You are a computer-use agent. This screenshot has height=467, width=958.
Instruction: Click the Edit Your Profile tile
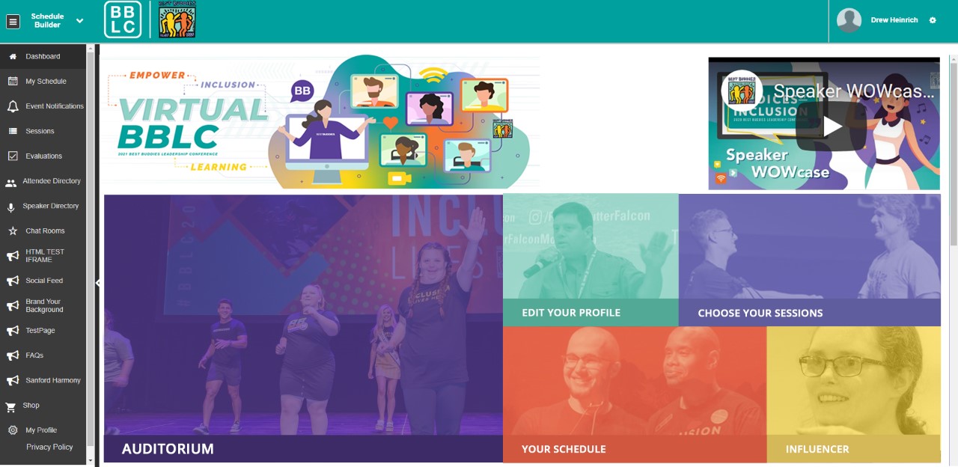click(x=591, y=260)
